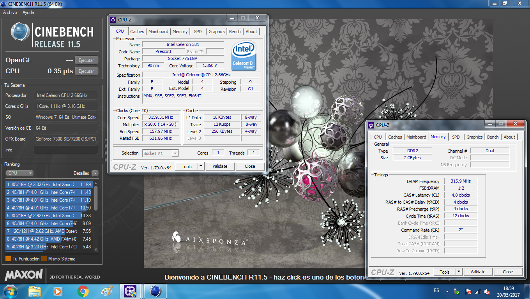Click Close in Memory CPU-Z window
The width and height of the screenshot is (530, 299).
coord(508,272)
